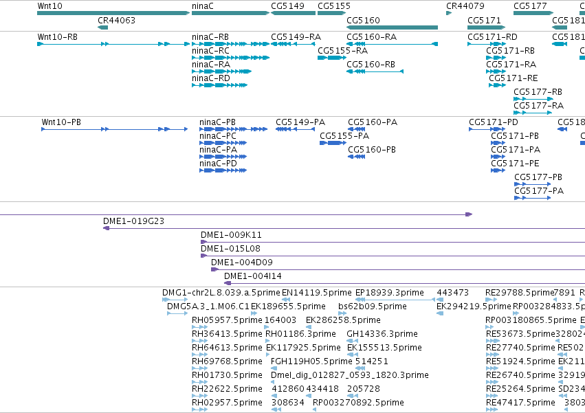
Task: Select the CG5171 gene label
Action: [x=484, y=20]
